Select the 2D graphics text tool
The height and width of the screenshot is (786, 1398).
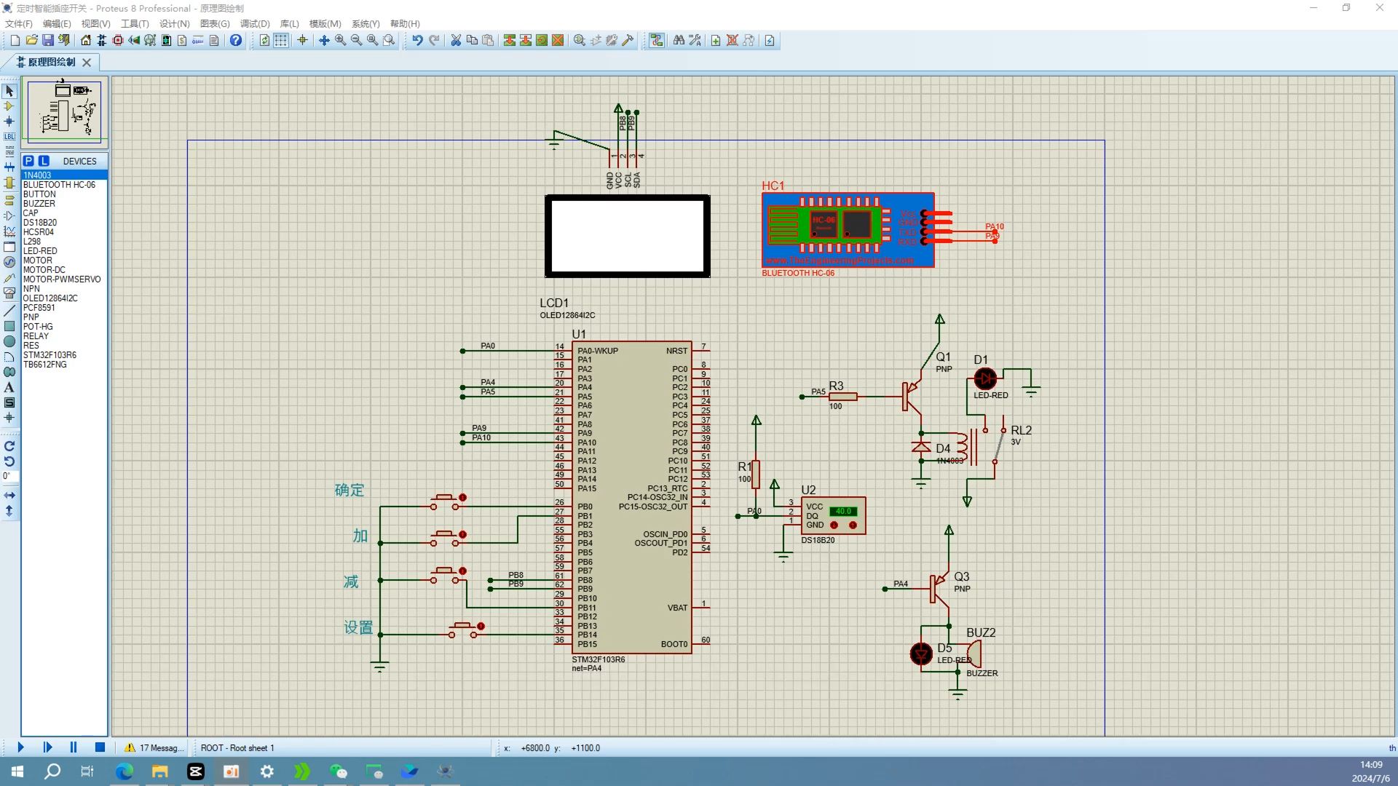9,387
